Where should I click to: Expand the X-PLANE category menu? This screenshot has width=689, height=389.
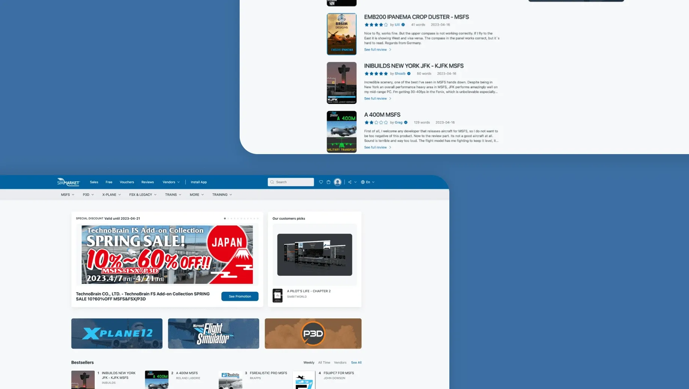pos(112,195)
